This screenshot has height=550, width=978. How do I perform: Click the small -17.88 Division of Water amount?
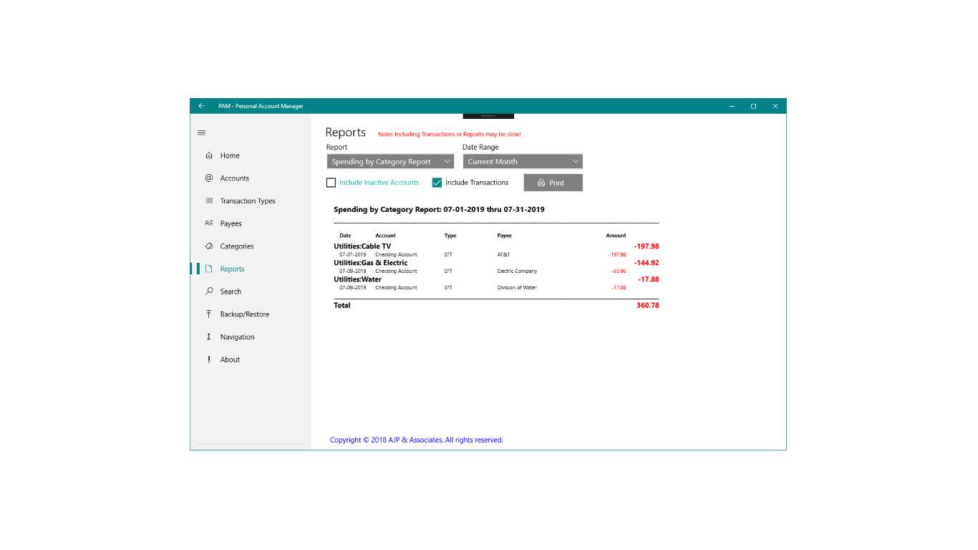click(619, 287)
